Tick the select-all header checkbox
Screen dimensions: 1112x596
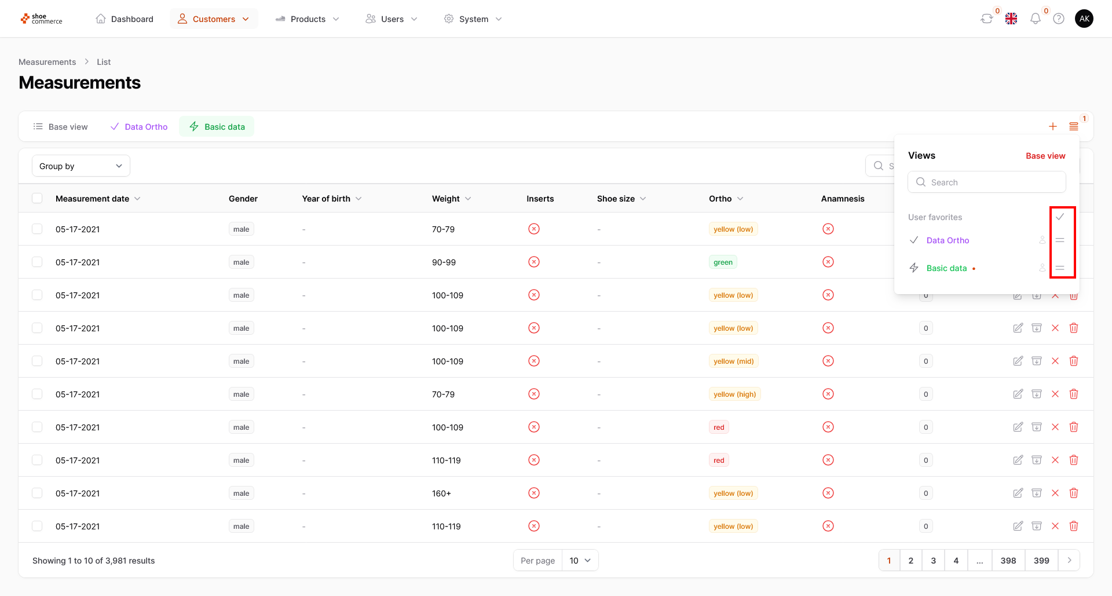pos(37,199)
